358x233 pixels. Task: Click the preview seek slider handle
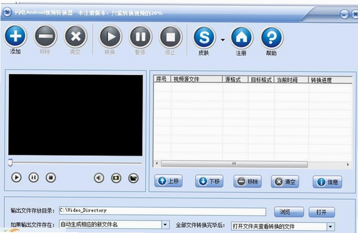10,163
